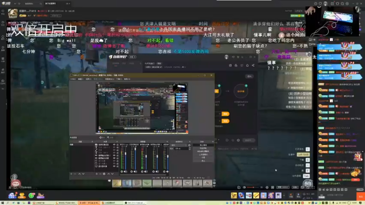Click 工作室模式 button in OBS controls
Viewport: 365px width, 205px height.
[x=203, y=154]
